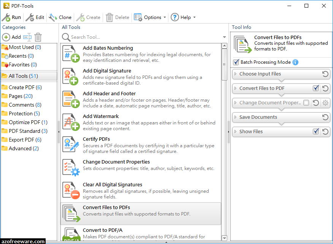The width and height of the screenshot is (333, 244).
Task: Reset the Show Files step
Action: pyautogui.click(x=325, y=131)
